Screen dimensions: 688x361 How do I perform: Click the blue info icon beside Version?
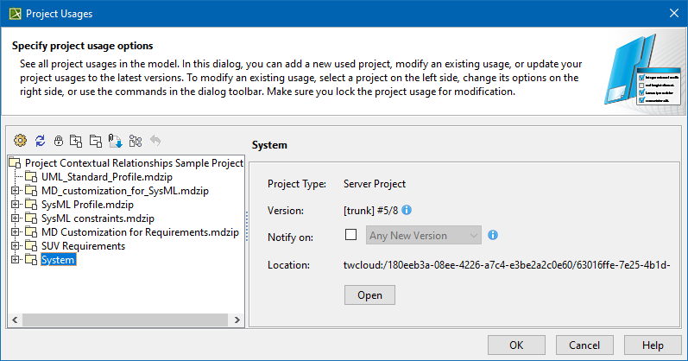(407, 210)
